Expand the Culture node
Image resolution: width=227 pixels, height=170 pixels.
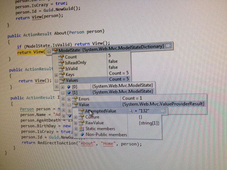pos(76,117)
